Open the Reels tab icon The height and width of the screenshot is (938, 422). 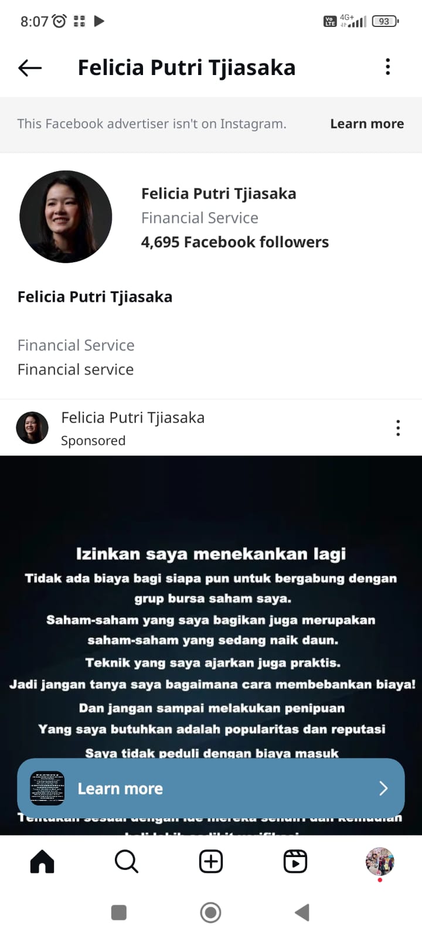pyautogui.click(x=295, y=861)
